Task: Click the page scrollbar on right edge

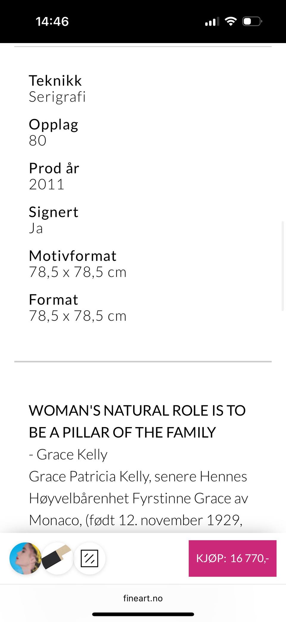Action: pos(283,266)
